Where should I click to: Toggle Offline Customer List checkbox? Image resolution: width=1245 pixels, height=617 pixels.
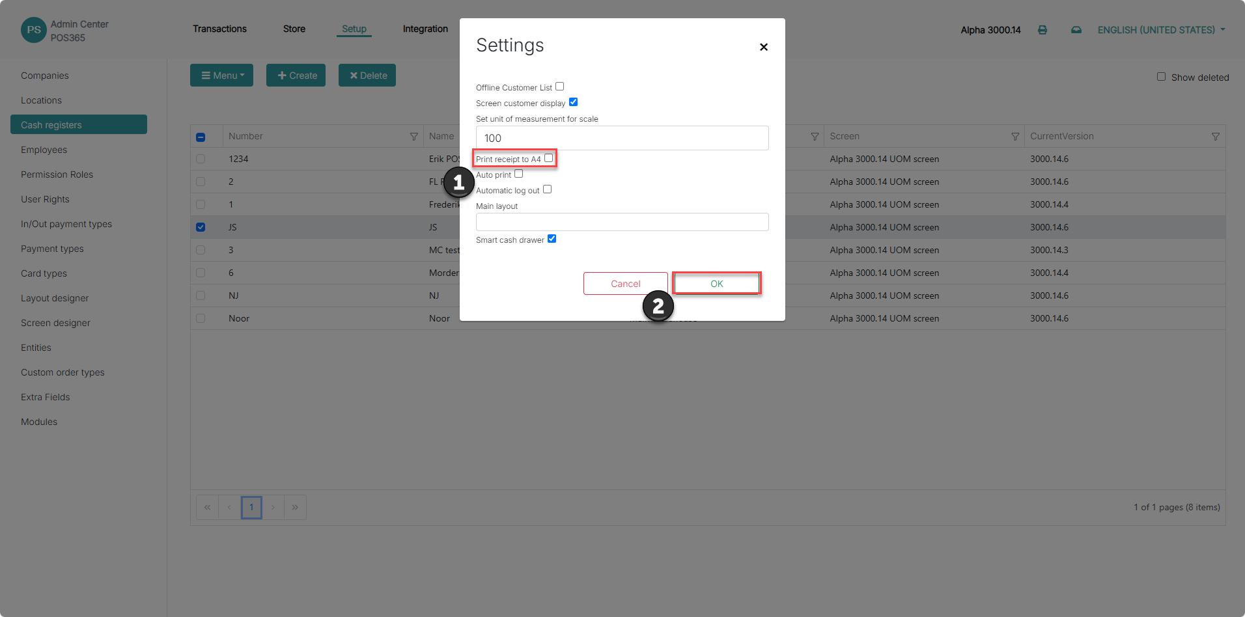pos(559,87)
